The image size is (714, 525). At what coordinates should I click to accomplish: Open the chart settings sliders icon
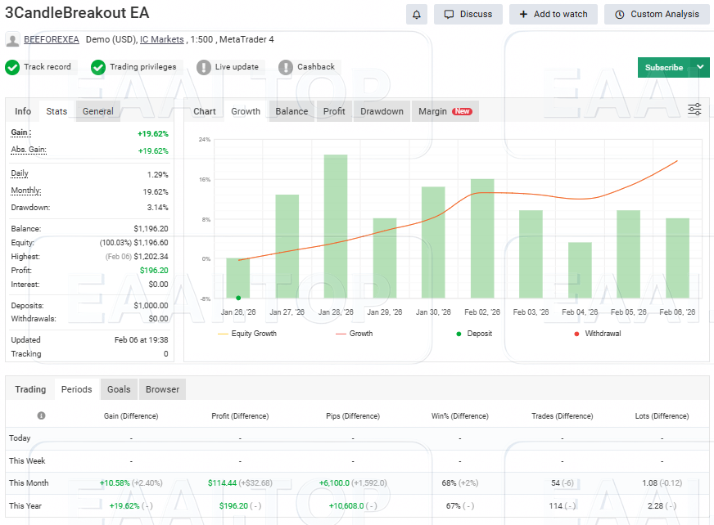tap(694, 109)
